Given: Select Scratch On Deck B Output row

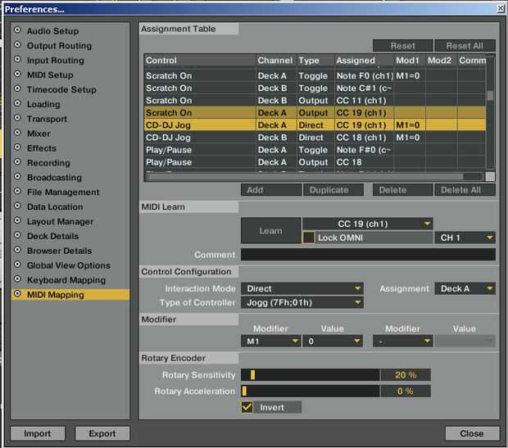Looking at the screenshot, I should coord(315,101).
